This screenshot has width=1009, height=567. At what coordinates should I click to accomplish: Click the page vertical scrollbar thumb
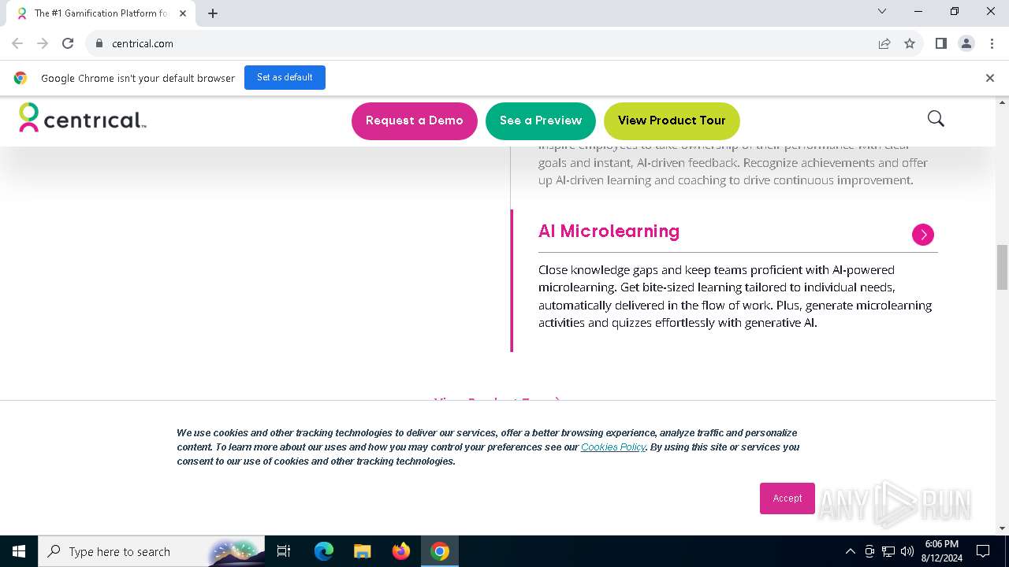(1003, 267)
